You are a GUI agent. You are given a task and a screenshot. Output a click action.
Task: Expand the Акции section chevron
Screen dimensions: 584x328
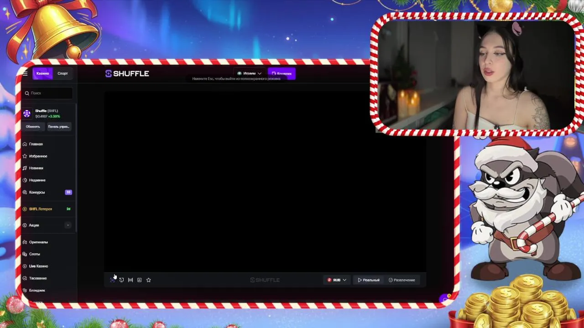click(x=68, y=225)
